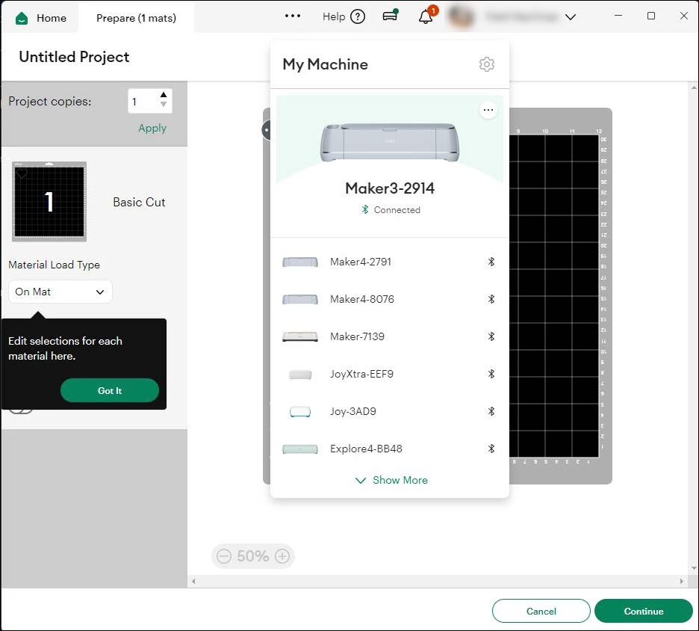Open notifications bell
The height and width of the screenshot is (631, 699).
(426, 16)
